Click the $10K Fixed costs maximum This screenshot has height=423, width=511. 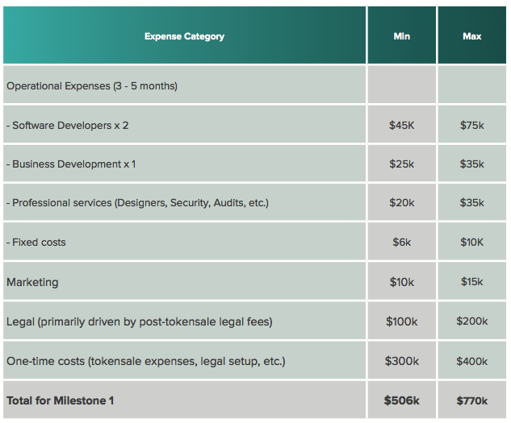[x=472, y=242]
